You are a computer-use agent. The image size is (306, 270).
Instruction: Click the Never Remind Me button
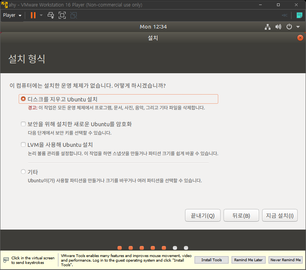285,260
